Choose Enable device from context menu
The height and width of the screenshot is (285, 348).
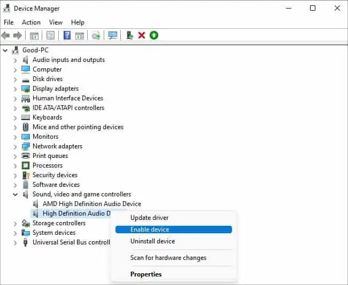pos(174,229)
